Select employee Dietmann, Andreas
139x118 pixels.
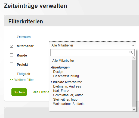(x=67, y=86)
